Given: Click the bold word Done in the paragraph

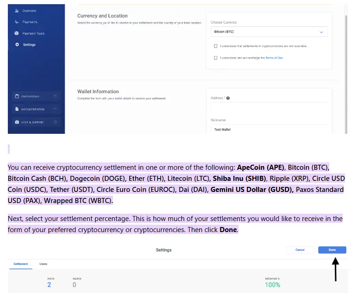Looking at the screenshot, I should point(228,229).
